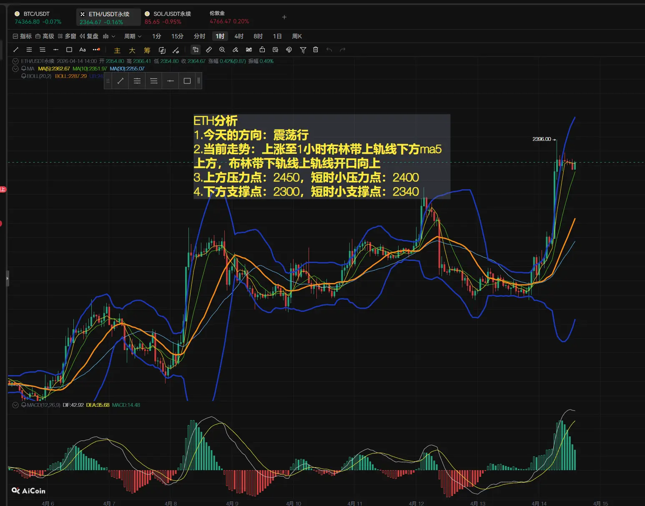Image resolution: width=645 pixels, height=506 pixels.
Task: Click the DIF:42.92 MACD value
Action: coord(73,405)
